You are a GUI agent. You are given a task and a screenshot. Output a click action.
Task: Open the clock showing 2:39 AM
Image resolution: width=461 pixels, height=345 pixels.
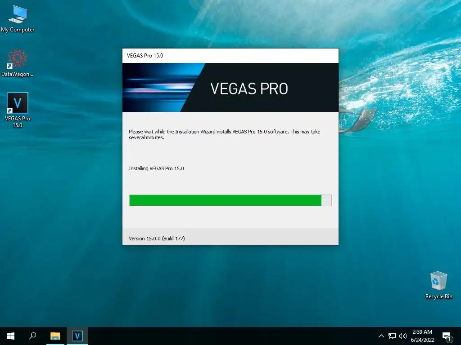[422, 336]
